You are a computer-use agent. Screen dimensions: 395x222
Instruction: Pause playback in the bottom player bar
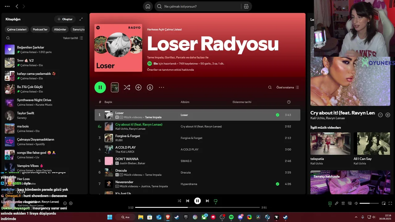197,201
